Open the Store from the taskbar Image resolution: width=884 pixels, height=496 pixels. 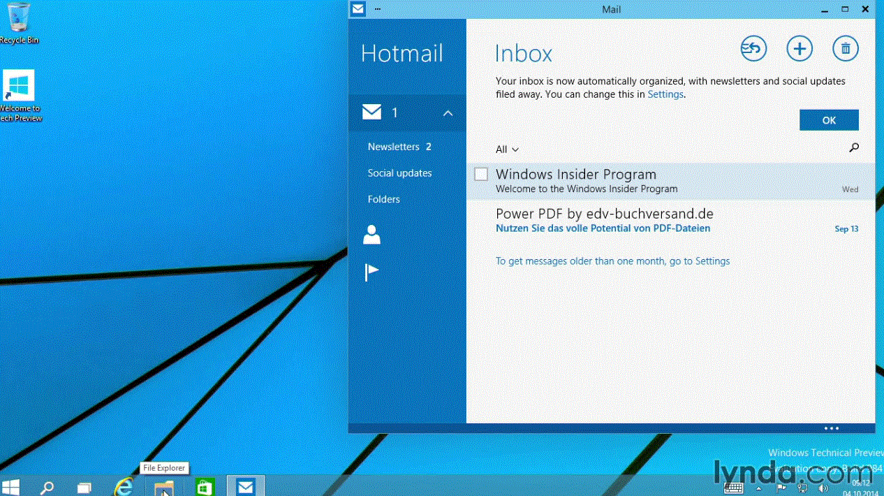[205, 486]
